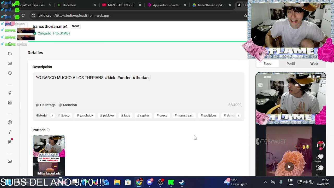Add the turrobaby hashtag from history
The height and width of the screenshot is (188, 334).
tap(85, 115)
